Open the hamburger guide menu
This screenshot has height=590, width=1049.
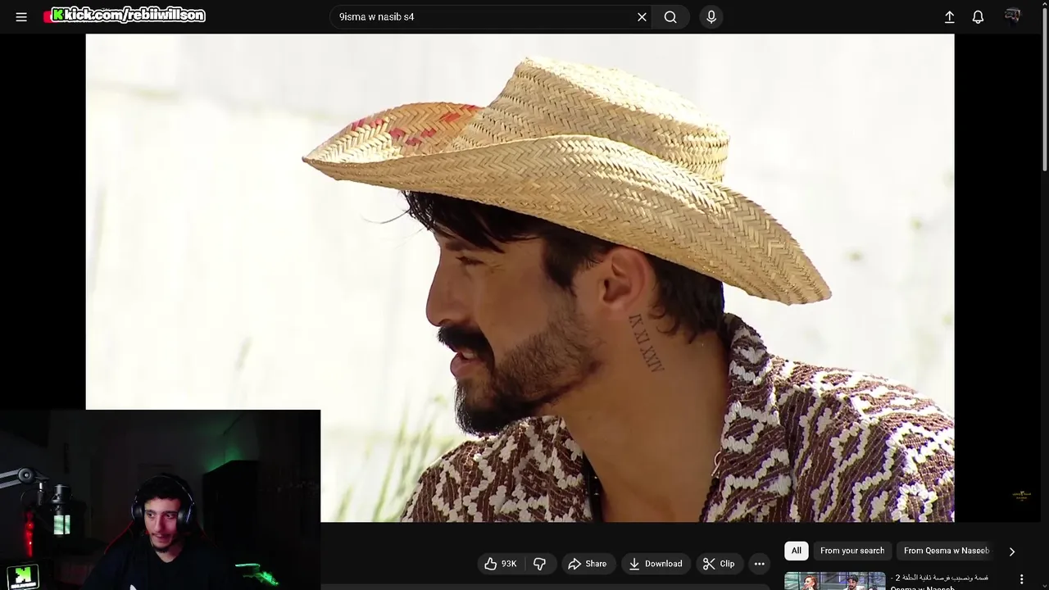pyautogui.click(x=21, y=16)
